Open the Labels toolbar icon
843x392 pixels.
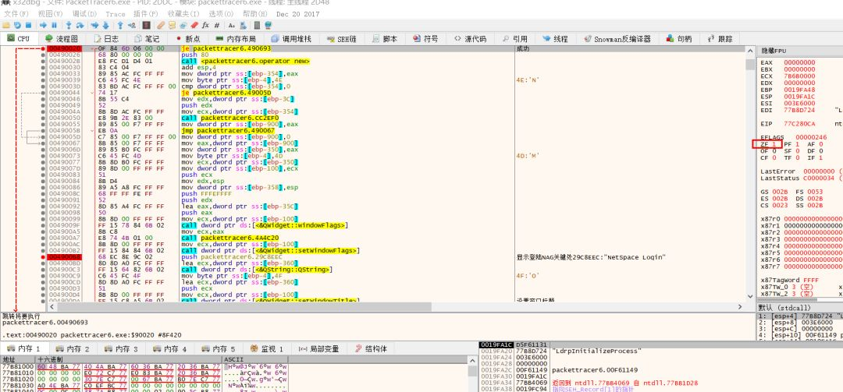point(183,25)
